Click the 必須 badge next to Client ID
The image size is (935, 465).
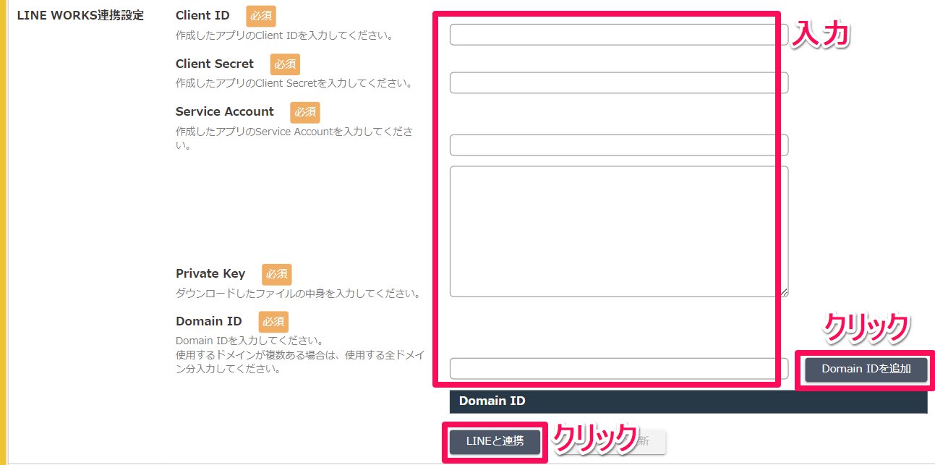261,16
